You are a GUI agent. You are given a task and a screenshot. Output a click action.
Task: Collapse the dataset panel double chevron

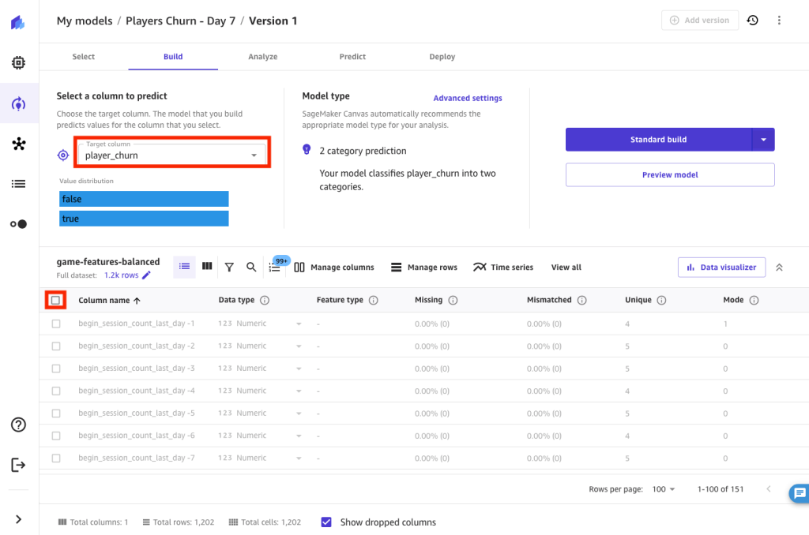click(x=779, y=267)
